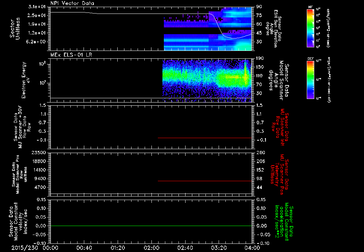Click the "Electron Energy eV" axis title
Viewport: 364px width, 252px height.
coord(26,80)
